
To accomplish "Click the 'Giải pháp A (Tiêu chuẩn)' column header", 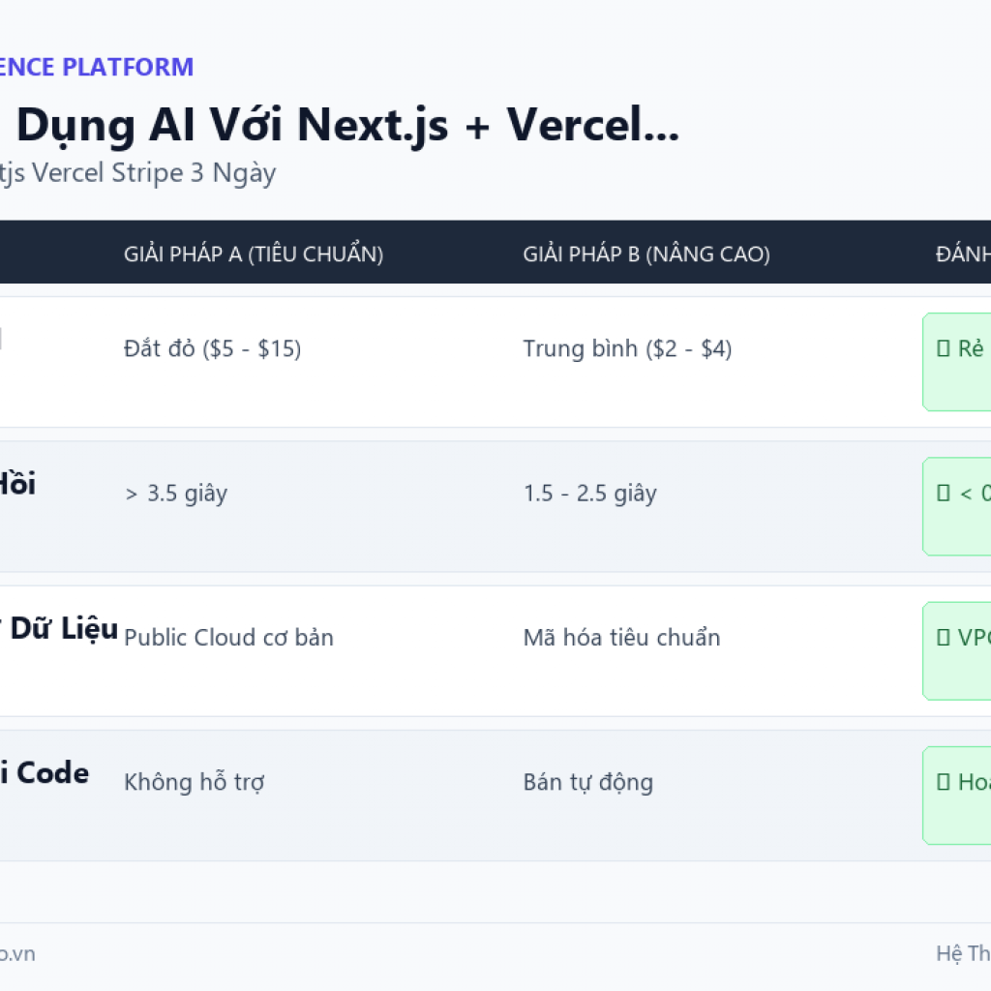I will 254,255.
